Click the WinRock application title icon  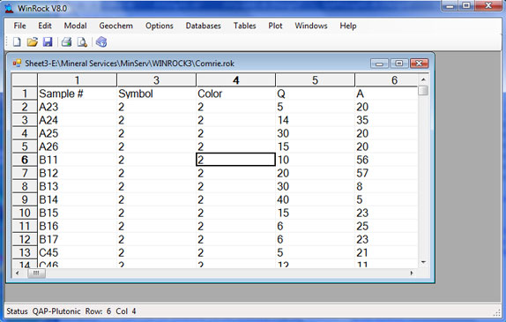(x=9, y=8)
